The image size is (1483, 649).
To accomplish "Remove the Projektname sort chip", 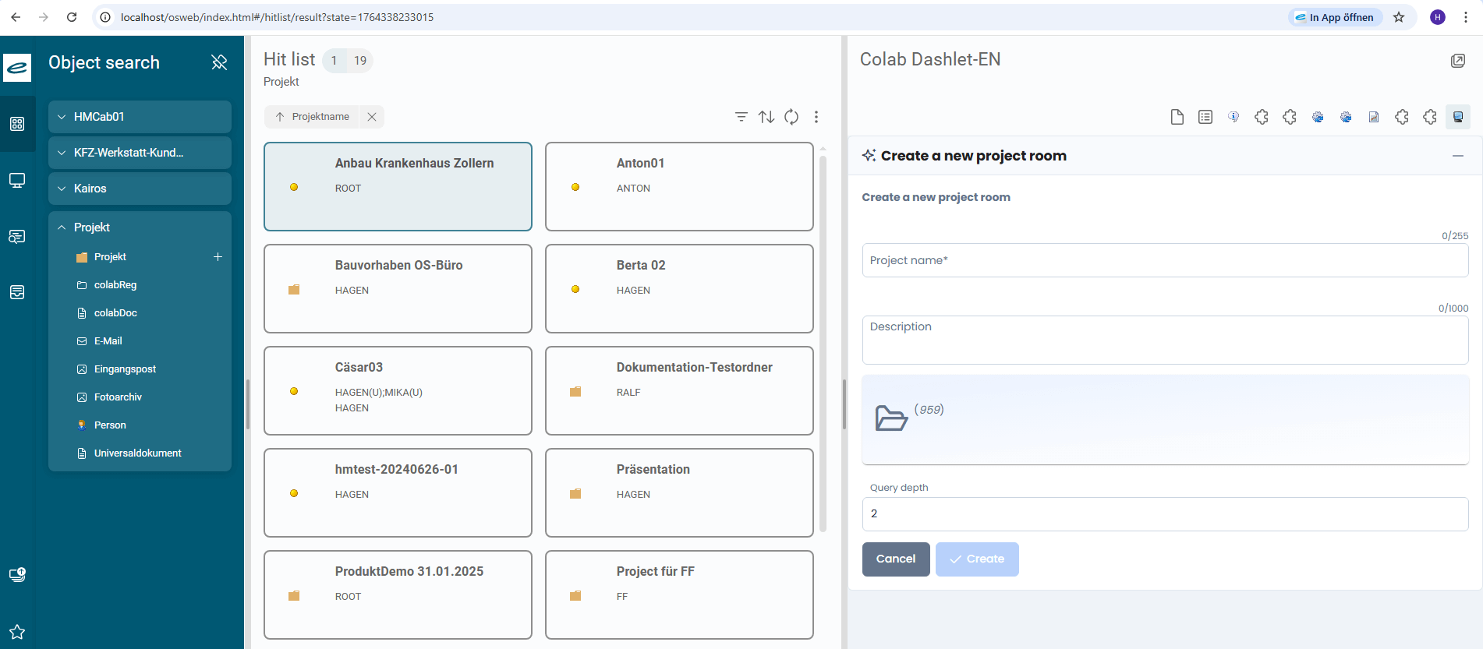I will (x=372, y=117).
